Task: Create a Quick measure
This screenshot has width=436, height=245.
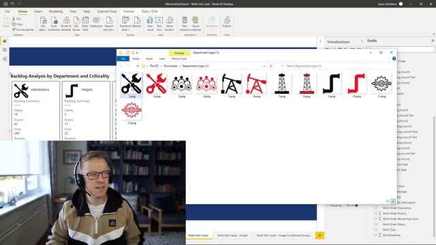Action: click(x=196, y=24)
